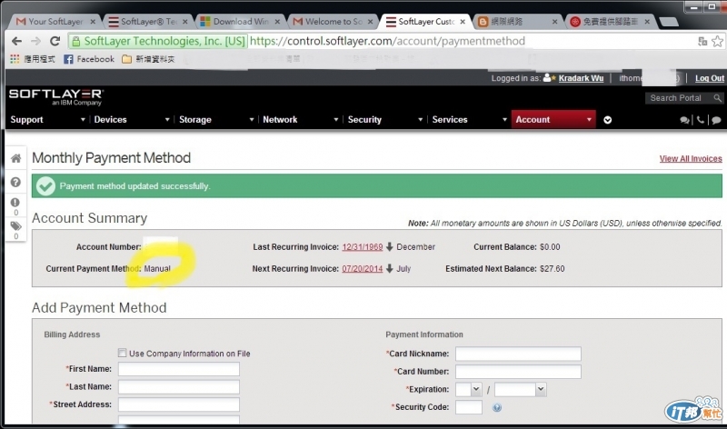
Task: Click the green lock site info icon
Action: coord(76,41)
